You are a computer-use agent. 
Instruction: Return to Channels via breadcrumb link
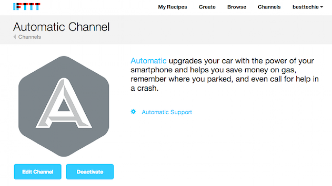click(x=29, y=37)
